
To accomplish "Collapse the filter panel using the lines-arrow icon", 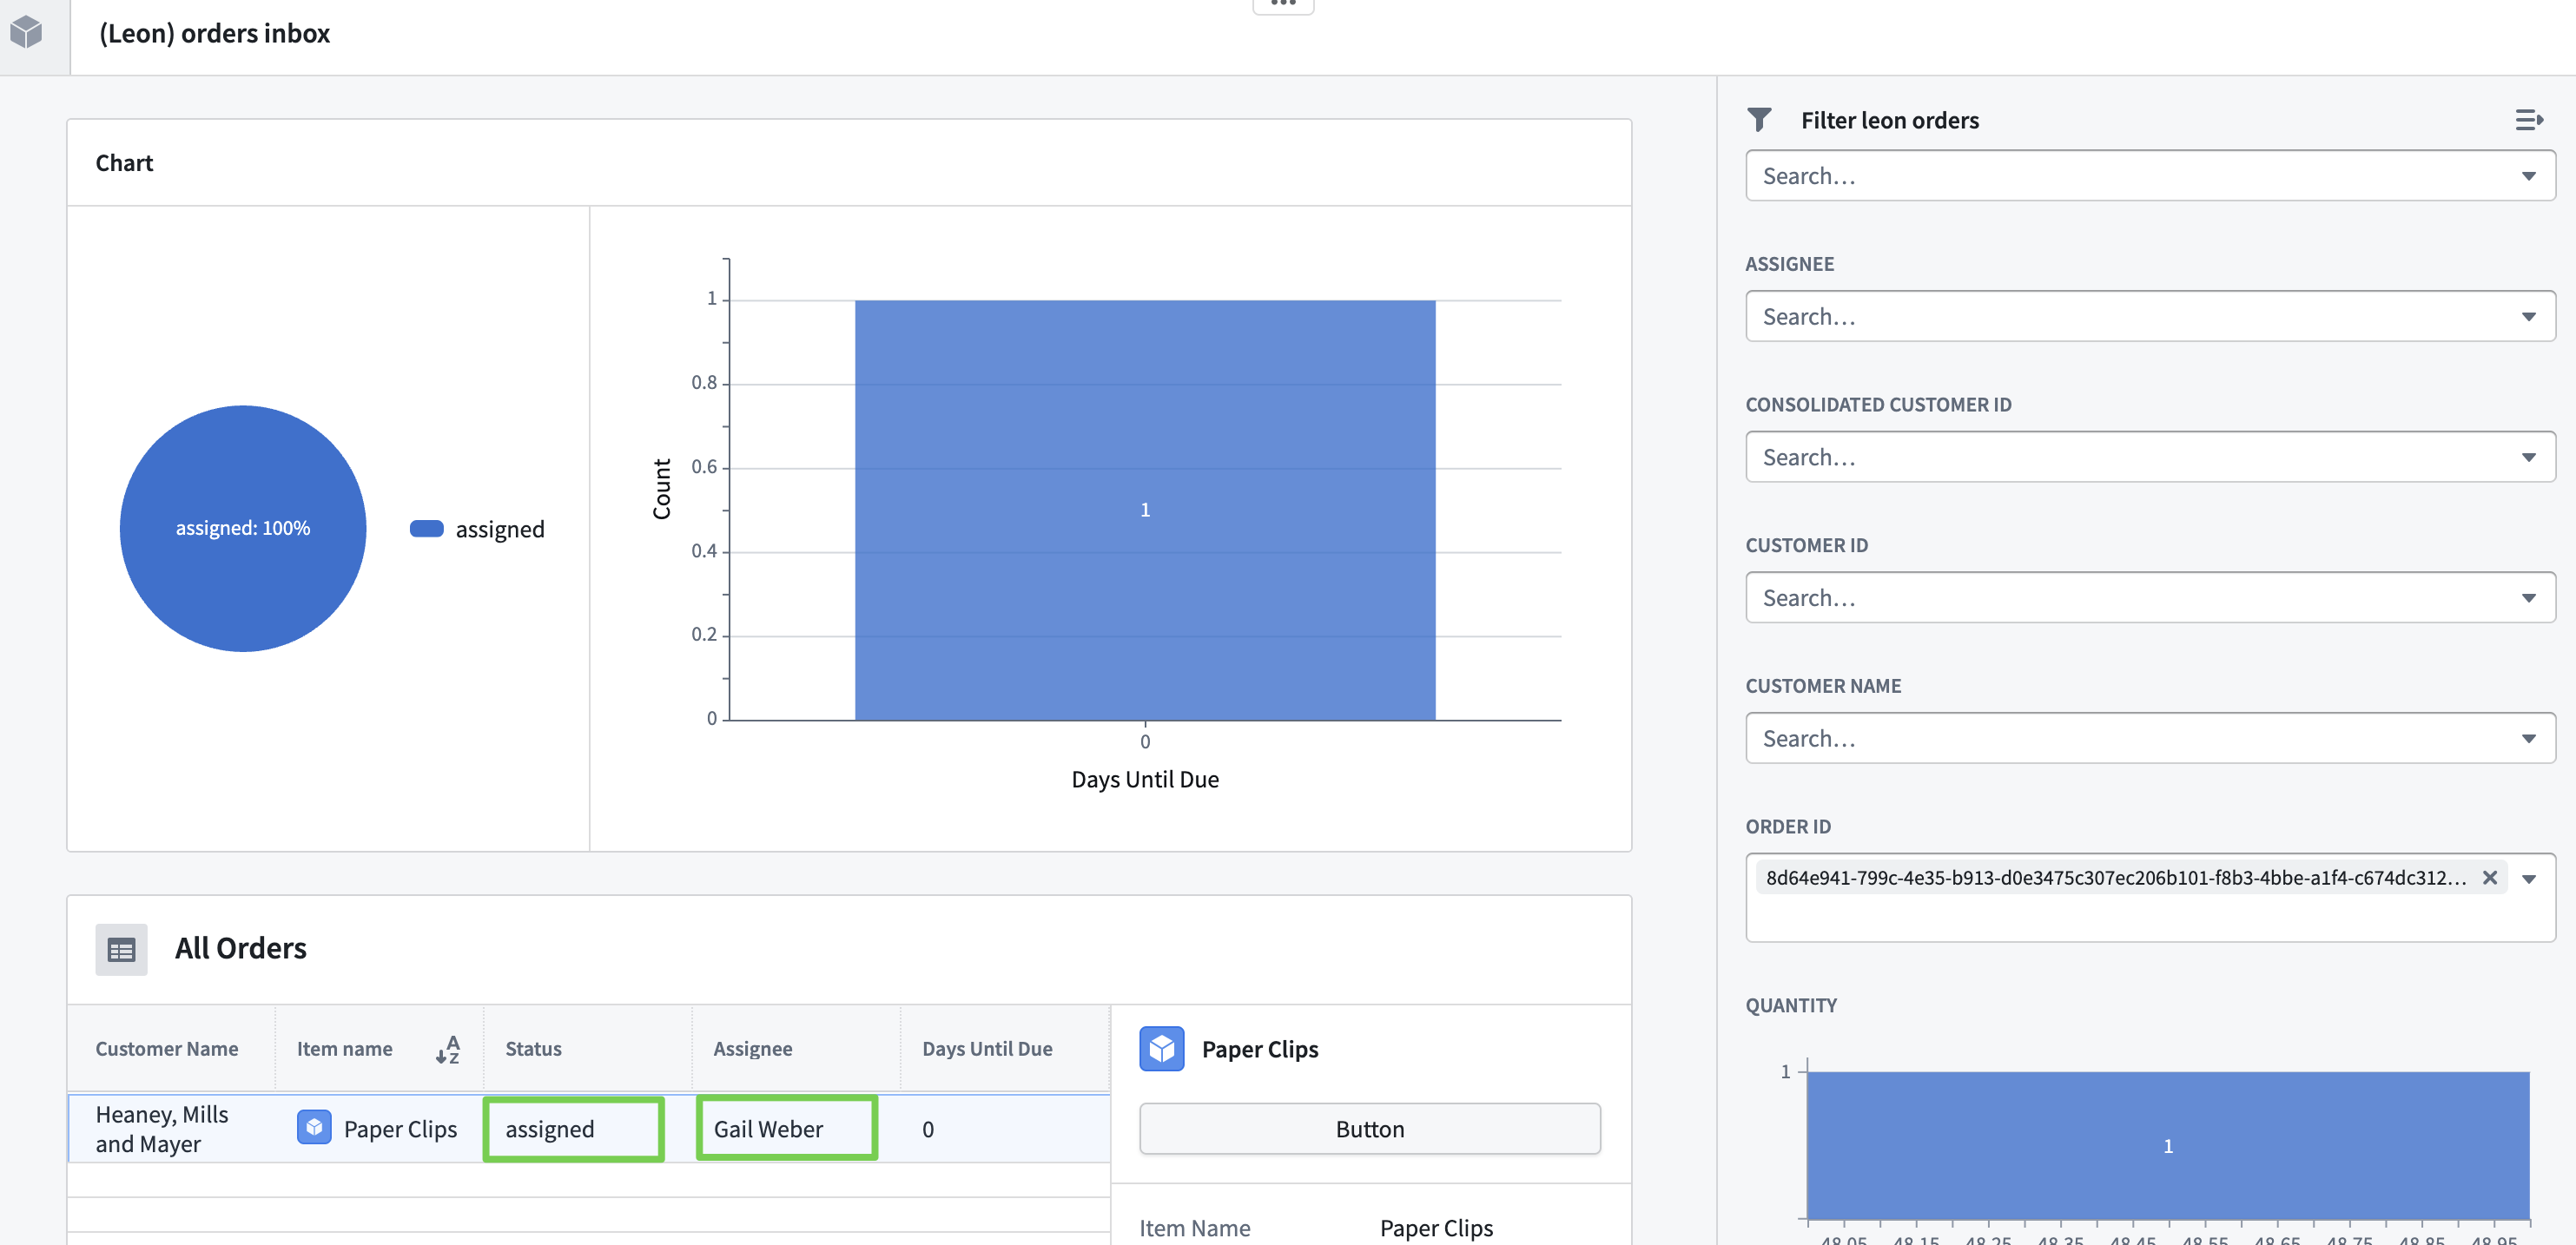I will 2528,120.
